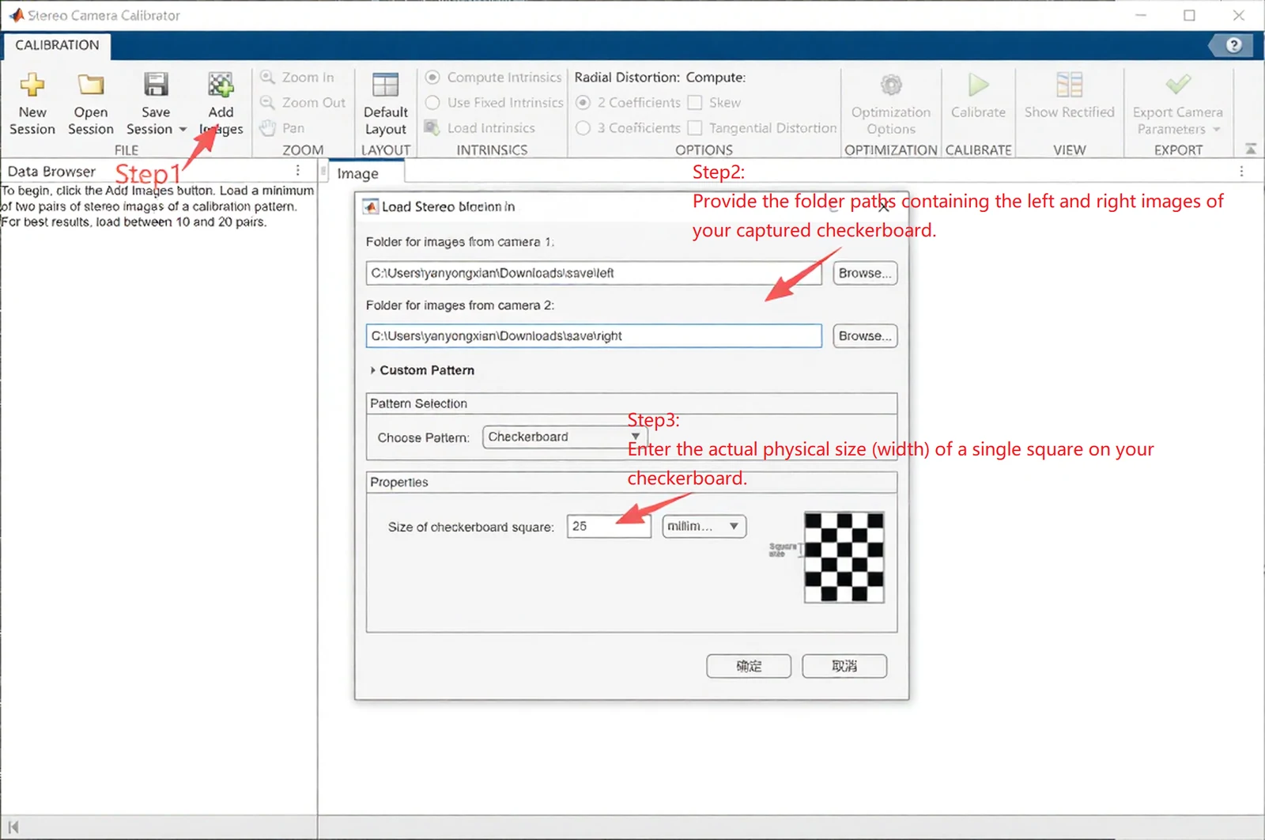The height and width of the screenshot is (840, 1265).
Task: Expand the Save Session dropdown arrow
Action: 183,129
